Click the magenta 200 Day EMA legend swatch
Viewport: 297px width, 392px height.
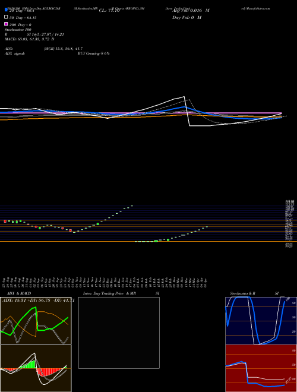coord(6,24)
